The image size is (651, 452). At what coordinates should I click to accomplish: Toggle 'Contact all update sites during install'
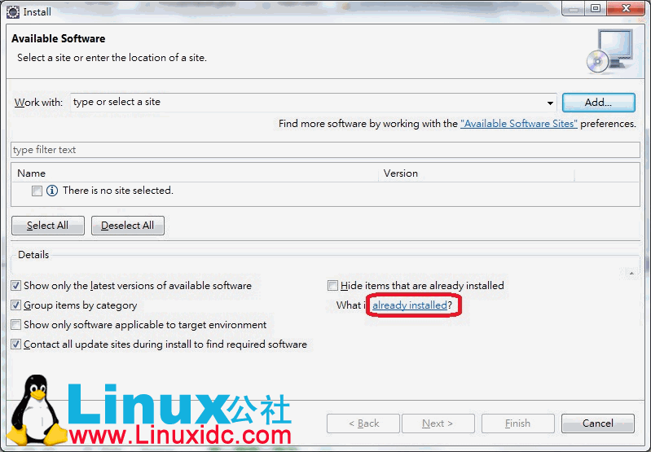coord(16,344)
